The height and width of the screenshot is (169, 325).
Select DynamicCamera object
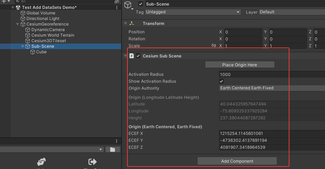[x=48, y=30]
